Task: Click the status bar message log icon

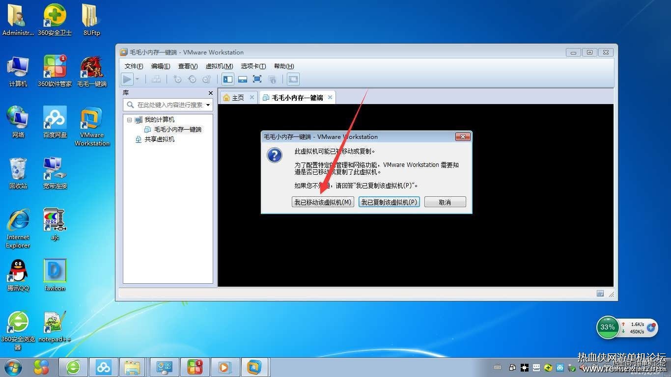Action: tap(600, 294)
